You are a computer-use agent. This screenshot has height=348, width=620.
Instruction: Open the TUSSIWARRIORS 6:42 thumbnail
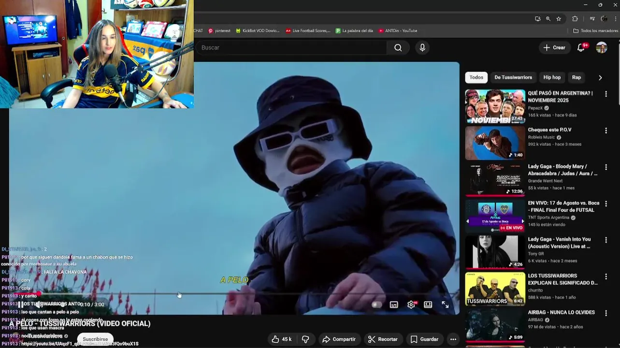(495, 289)
